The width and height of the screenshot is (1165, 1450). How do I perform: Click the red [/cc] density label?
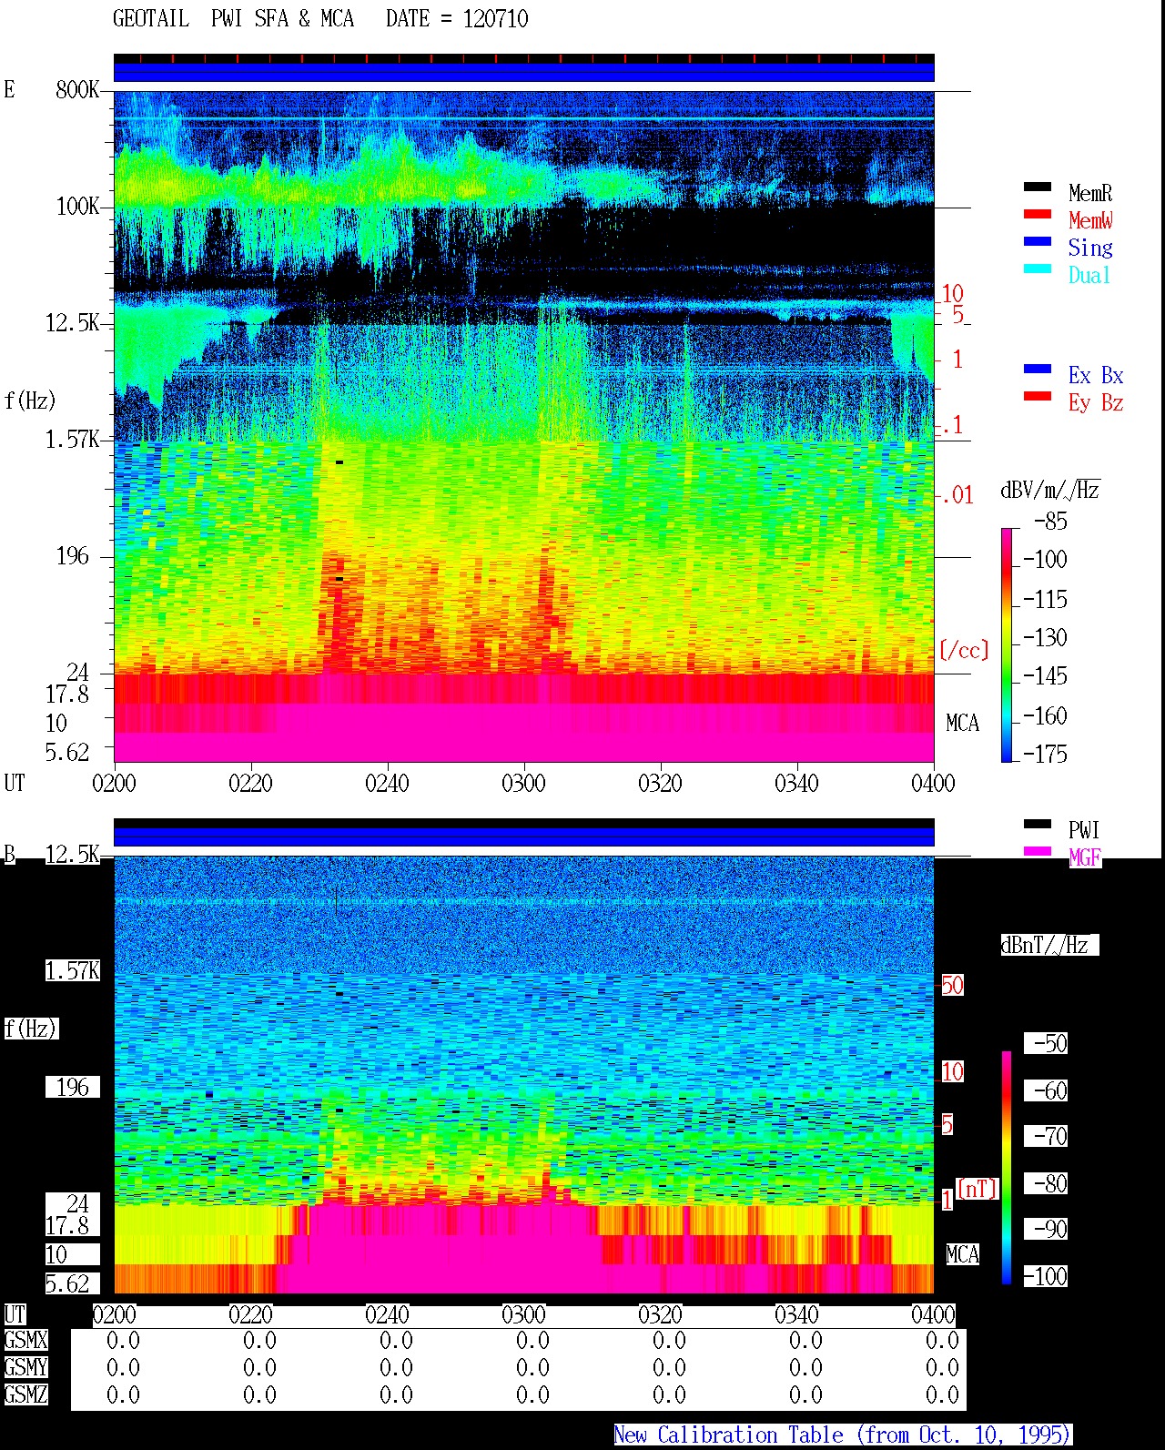tap(964, 650)
